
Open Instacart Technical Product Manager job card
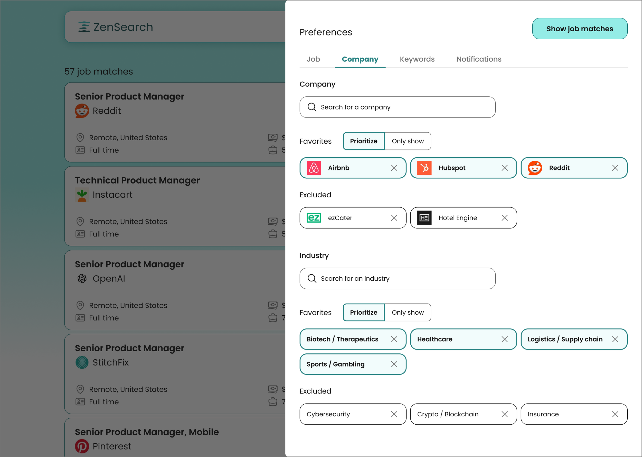coord(174,206)
